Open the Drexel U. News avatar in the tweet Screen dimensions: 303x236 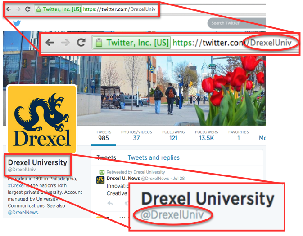point(100,180)
